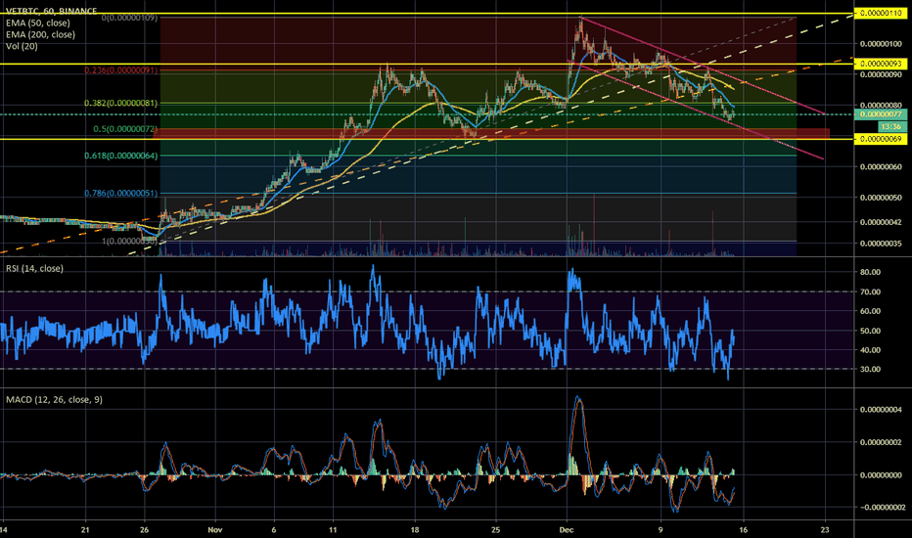Click the 23 date on the time axis
The image size is (912, 538).
(x=825, y=530)
